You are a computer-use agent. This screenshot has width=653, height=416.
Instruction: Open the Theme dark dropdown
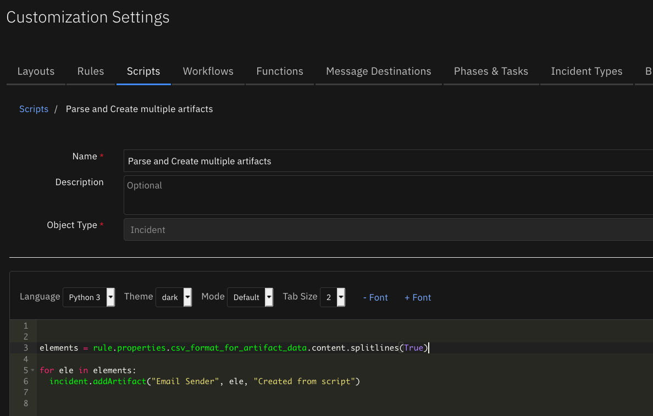174,297
